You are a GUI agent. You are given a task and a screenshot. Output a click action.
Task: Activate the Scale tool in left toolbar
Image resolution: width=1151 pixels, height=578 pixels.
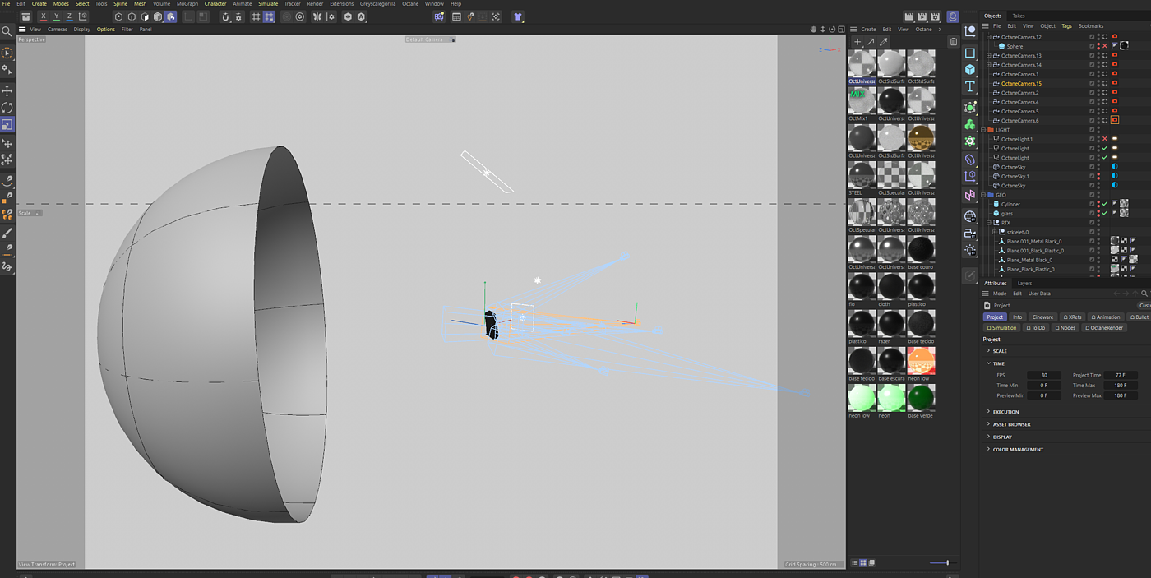tap(7, 125)
